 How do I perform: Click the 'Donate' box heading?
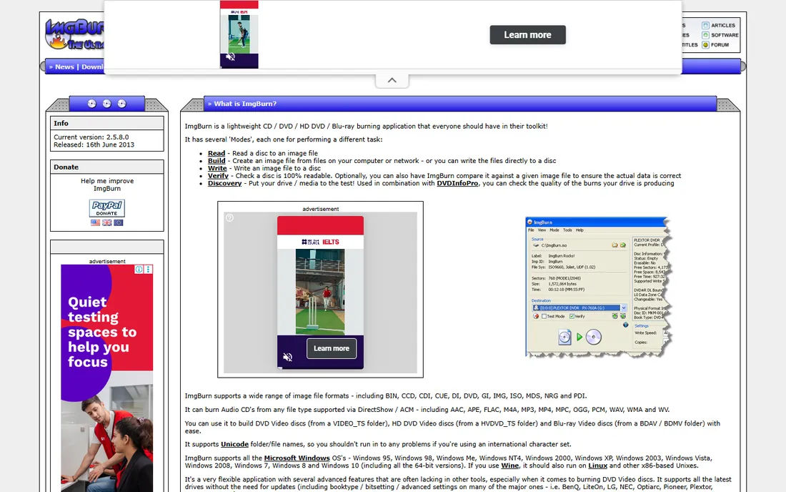[x=106, y=167]
